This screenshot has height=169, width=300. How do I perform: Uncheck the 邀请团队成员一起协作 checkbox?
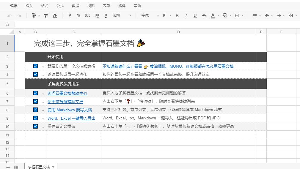click(x=35, y=74)
